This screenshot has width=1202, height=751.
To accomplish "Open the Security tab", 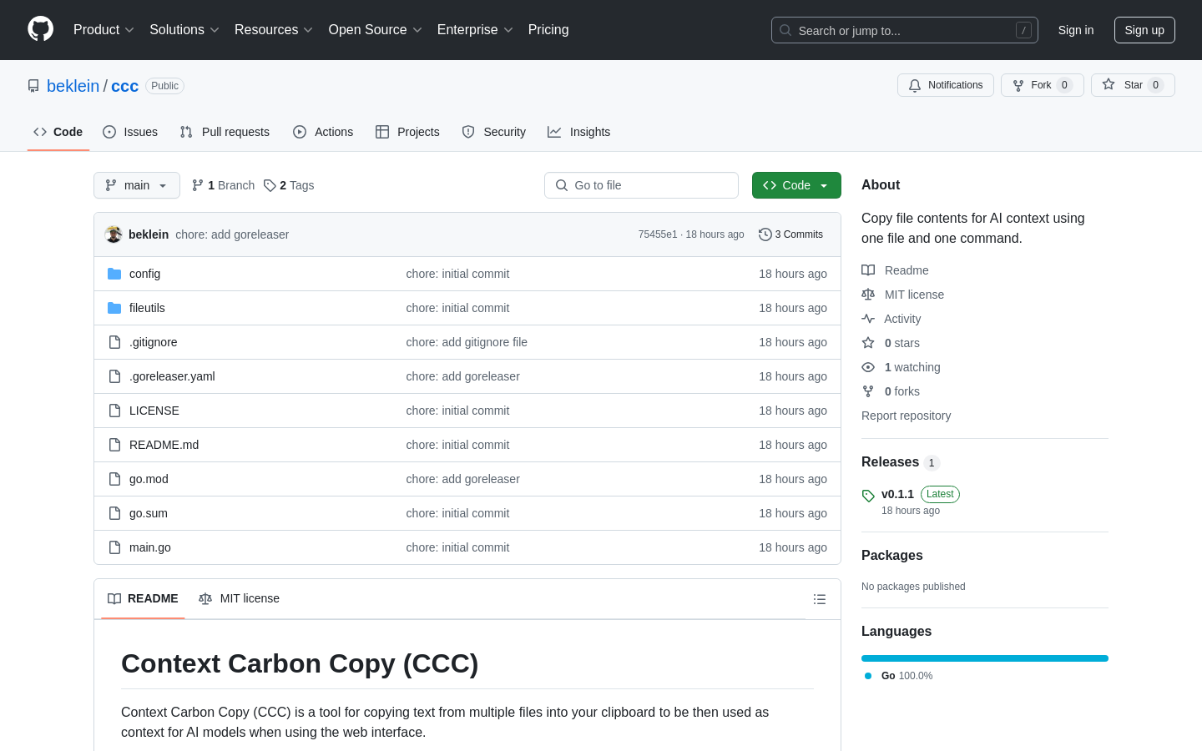I will coord(494,132).
